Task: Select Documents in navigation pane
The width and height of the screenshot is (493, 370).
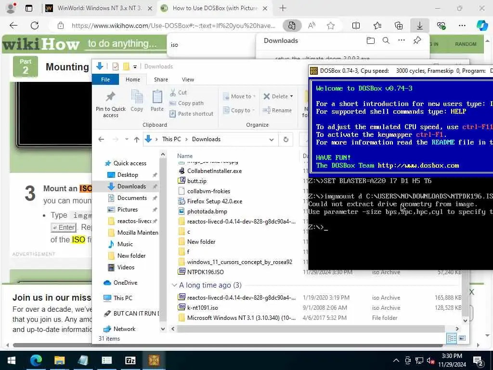Action: point(132,198)
